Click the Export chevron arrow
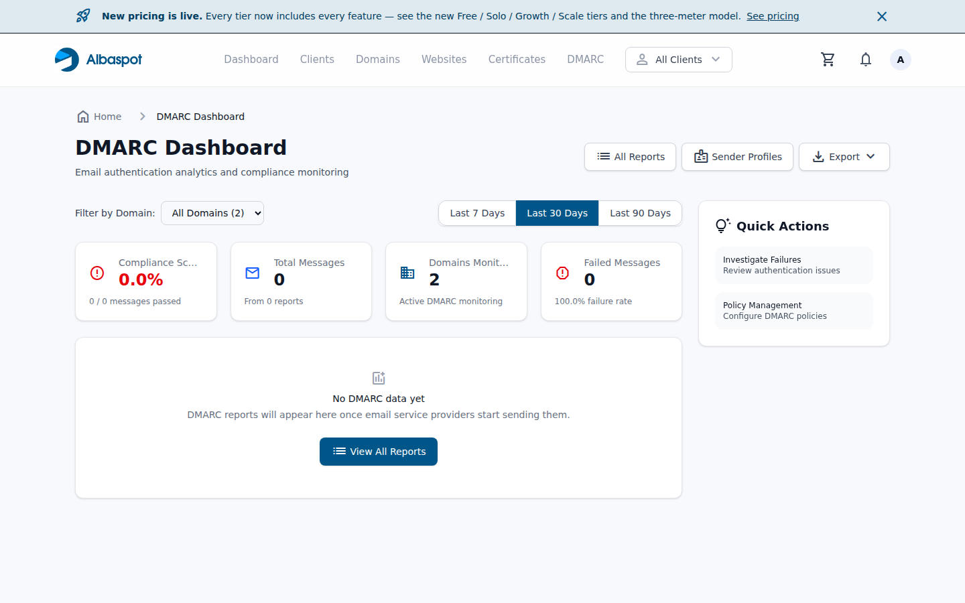 point(871,157)
